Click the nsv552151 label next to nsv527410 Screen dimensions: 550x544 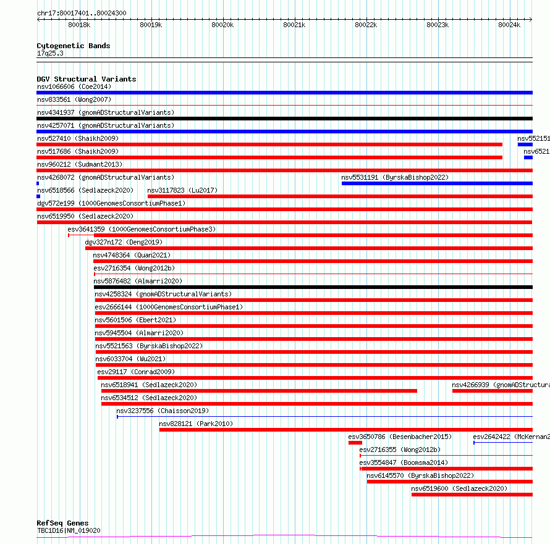pyautogui.click(x=533, y=138)
